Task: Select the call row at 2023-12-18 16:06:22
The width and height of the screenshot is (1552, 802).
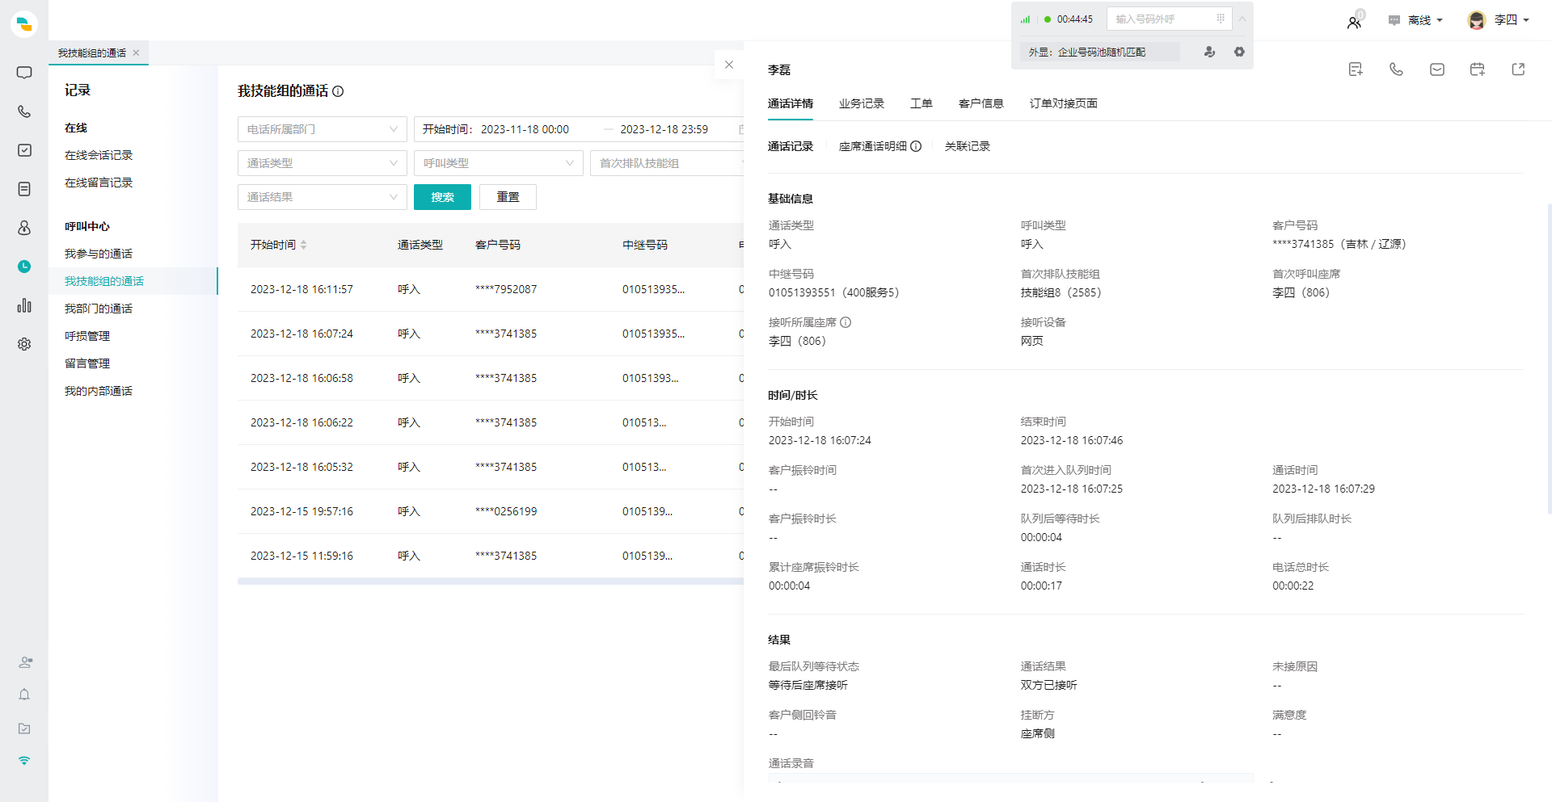Action: tap(491, 422)
